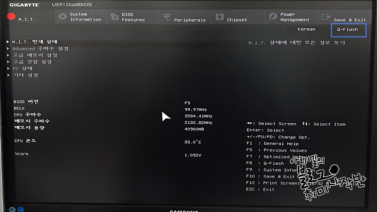Viewport: 377px width, 212px height.
Task: Click the Save & Exit arrow icon
Action: [326, 17]
